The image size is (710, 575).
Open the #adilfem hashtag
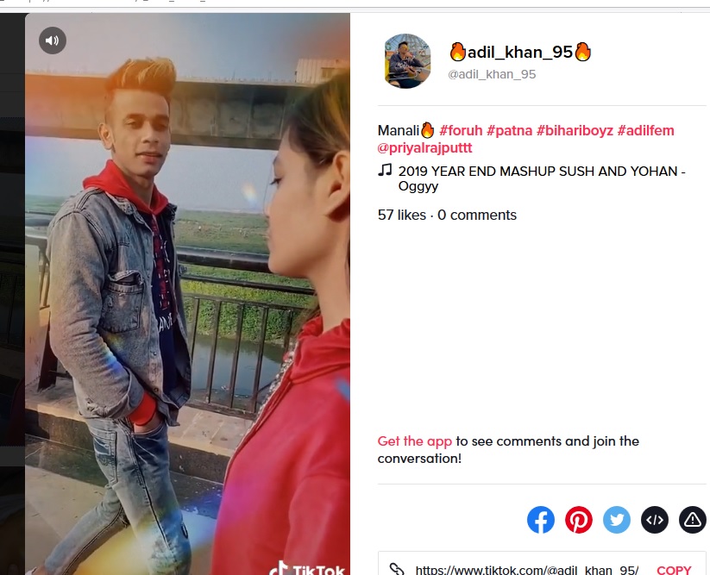pyautogui.click(x=645, y=131)
